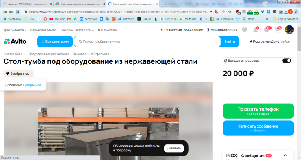Open the VK bookmark icon
Viewport: 301px width, 160px height.
coord(101,19)
